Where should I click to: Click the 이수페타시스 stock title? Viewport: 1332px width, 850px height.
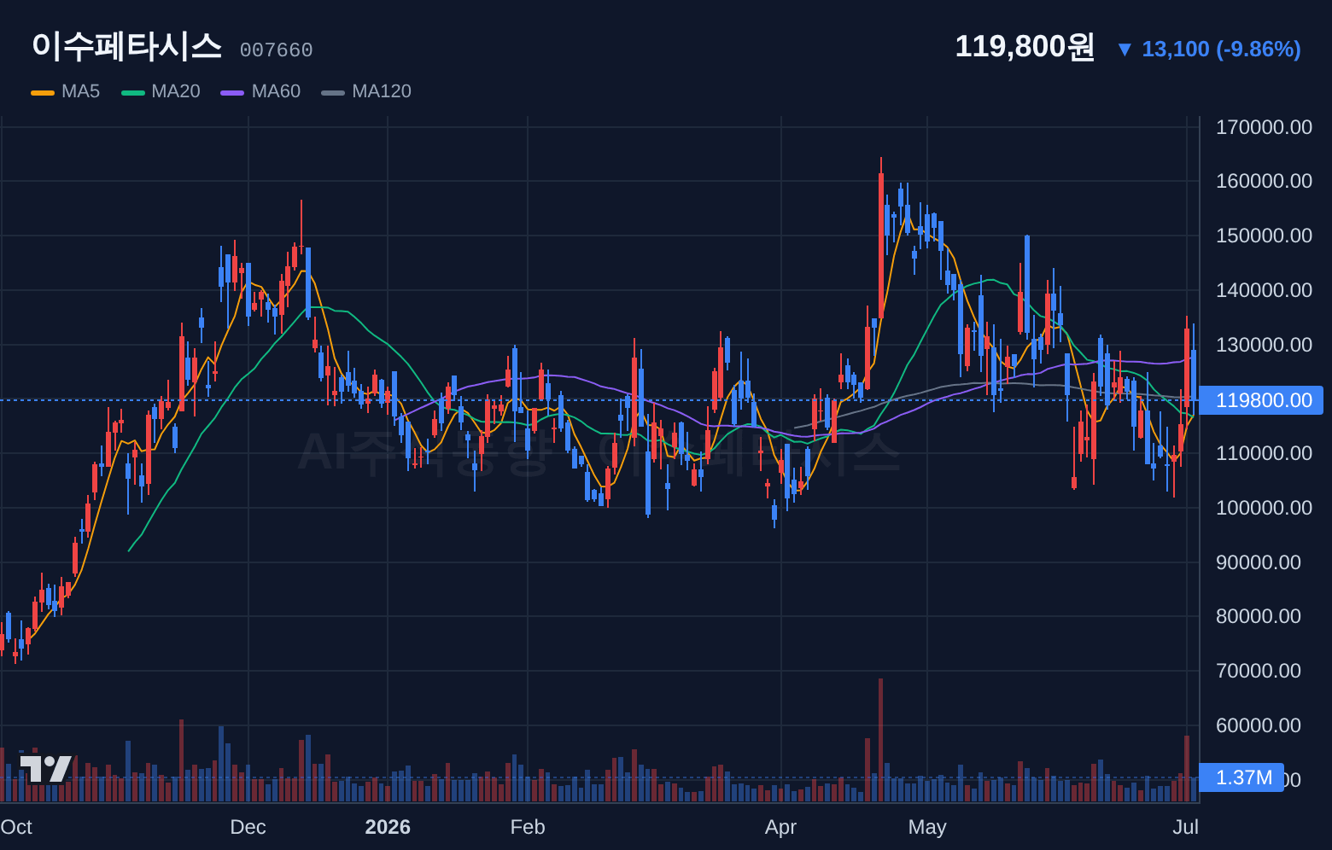tap(127, 46)
